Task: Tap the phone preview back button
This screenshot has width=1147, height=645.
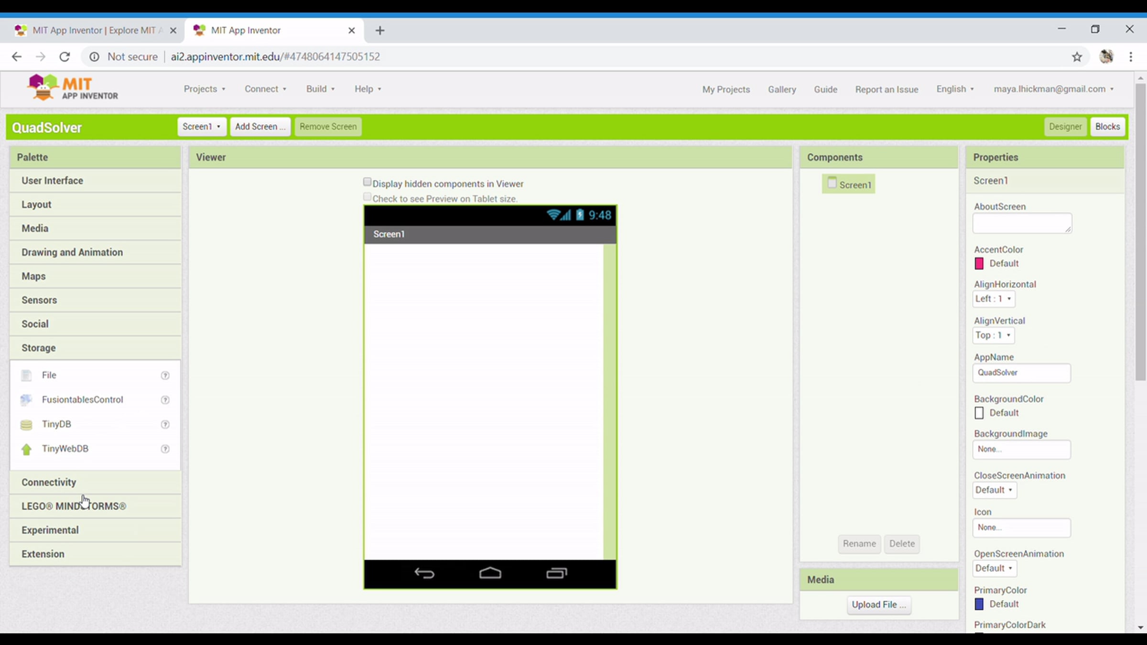Action: [424, 573]
